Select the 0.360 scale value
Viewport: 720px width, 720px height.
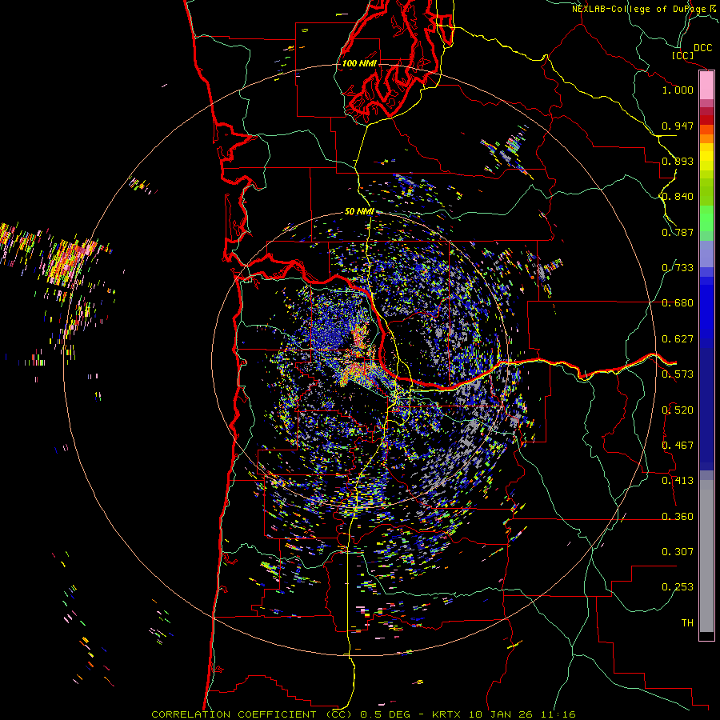(x=678, y=517)
